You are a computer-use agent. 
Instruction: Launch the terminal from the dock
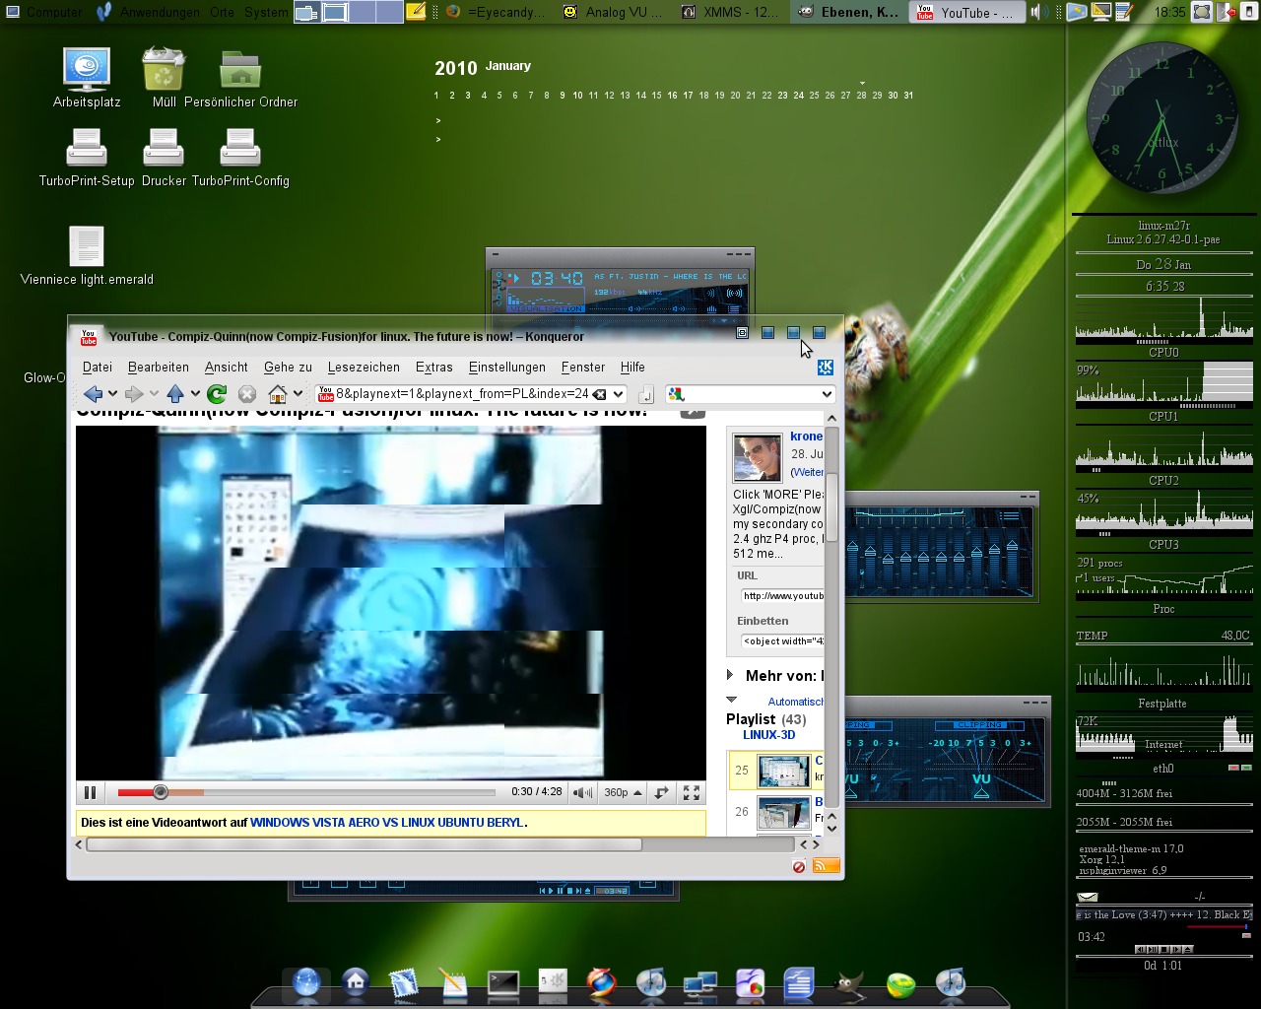tap(503, 982)
